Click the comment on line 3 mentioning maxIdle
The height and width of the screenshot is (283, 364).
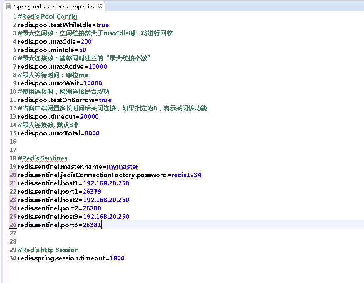(x=95, y=33)
